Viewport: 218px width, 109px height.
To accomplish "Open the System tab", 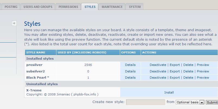I will click(135, 7).
